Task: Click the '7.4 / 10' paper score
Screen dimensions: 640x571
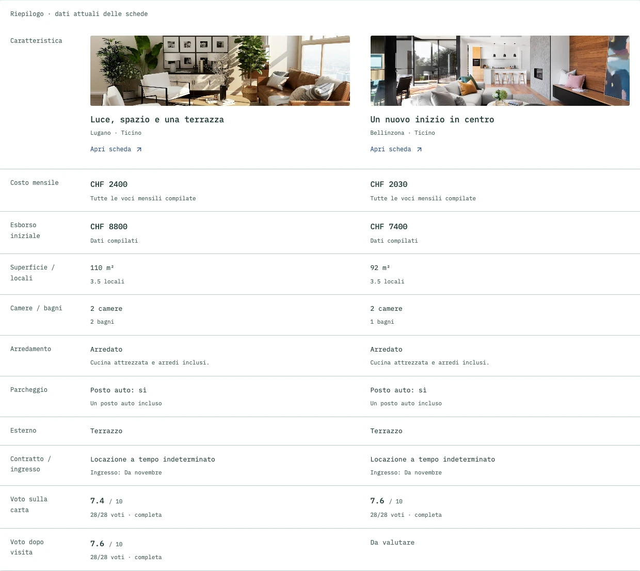Action: pos(106,501)
